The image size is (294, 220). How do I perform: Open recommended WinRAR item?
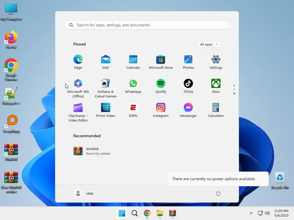(92, 151)
